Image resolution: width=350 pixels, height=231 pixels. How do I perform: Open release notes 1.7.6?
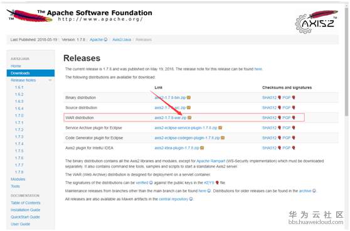pos(19,158)
